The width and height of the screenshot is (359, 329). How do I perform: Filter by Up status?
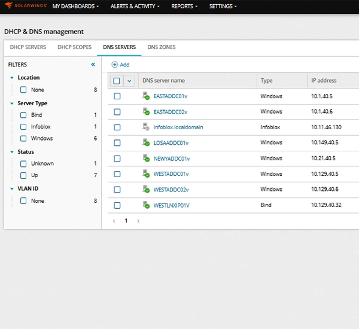pyautogui.click(x=23, y=175)
